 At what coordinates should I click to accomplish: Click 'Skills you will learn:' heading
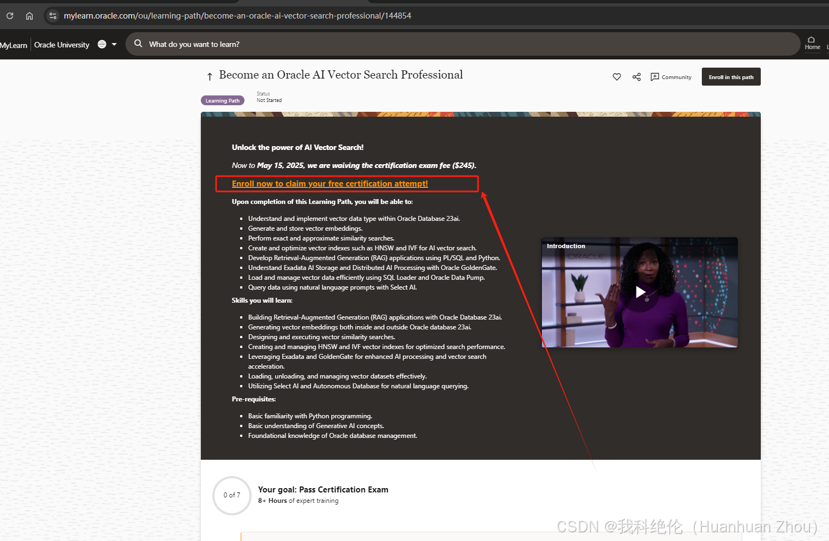pyautogui.click(x=262, y=300)
